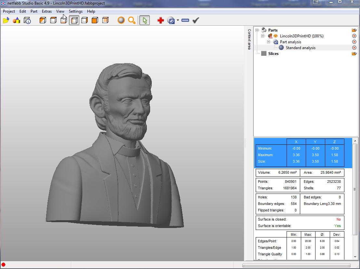Viewport: 360px width, 269px height.
Task: Open the Settings menu
Action: click(x=75, y=11)
